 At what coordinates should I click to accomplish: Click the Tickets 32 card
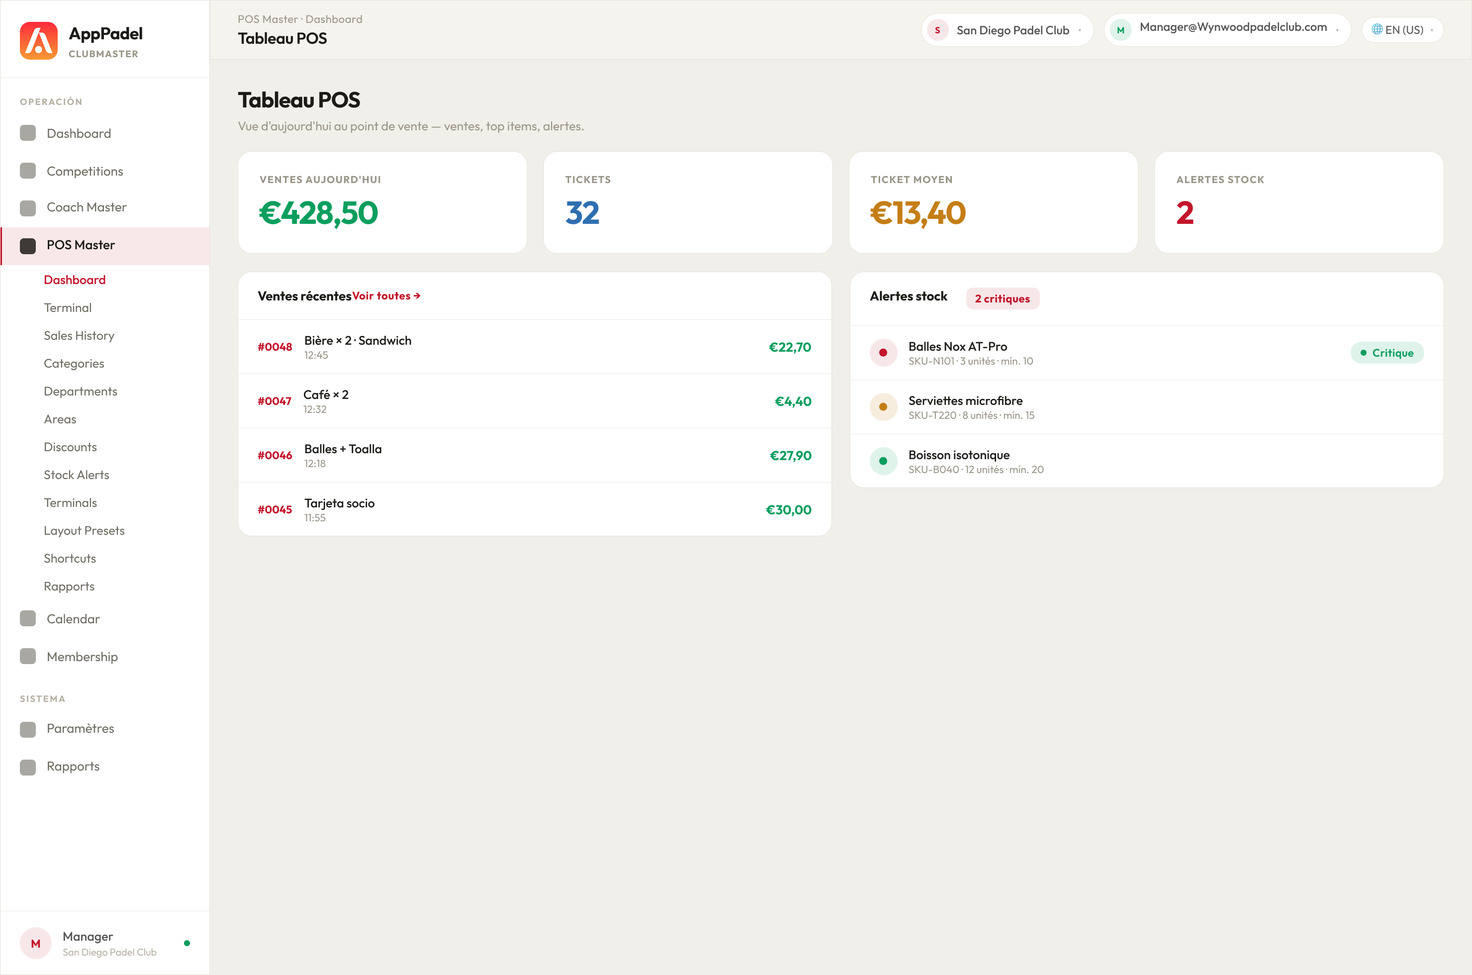tap(687, 202)
